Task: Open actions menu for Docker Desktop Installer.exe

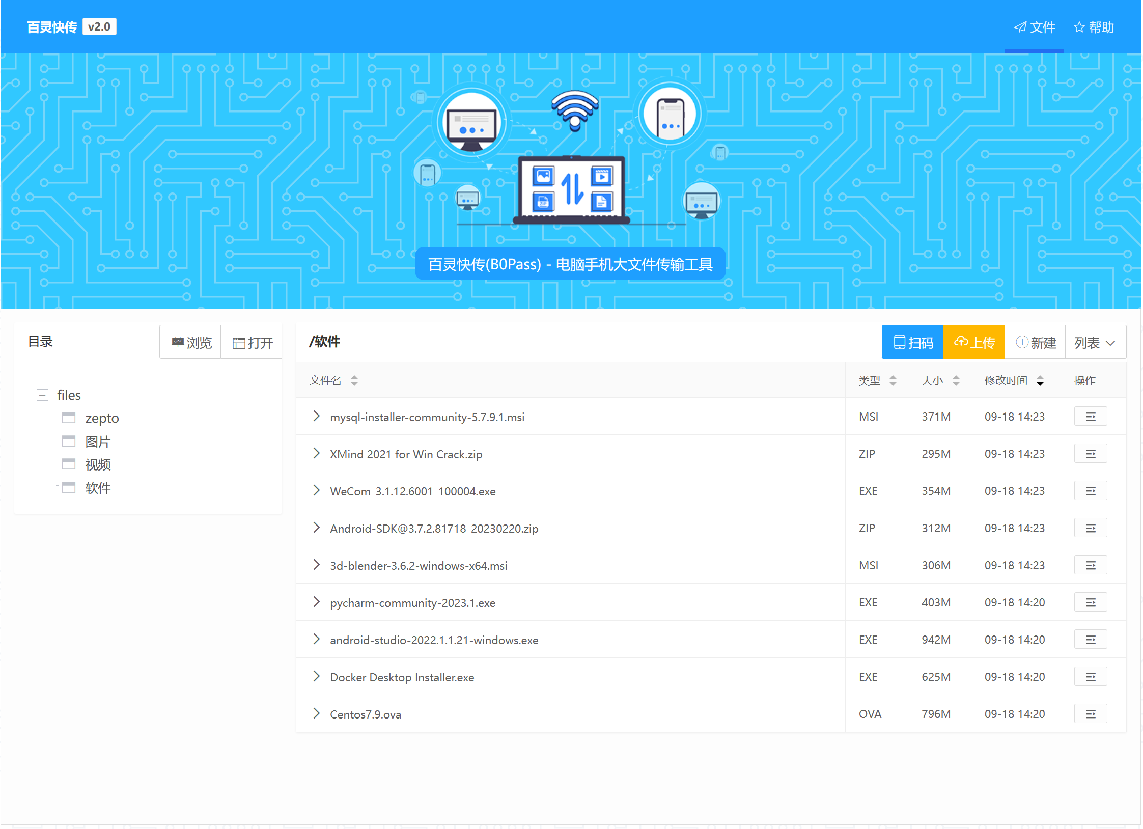Action: pos(1090,677)
